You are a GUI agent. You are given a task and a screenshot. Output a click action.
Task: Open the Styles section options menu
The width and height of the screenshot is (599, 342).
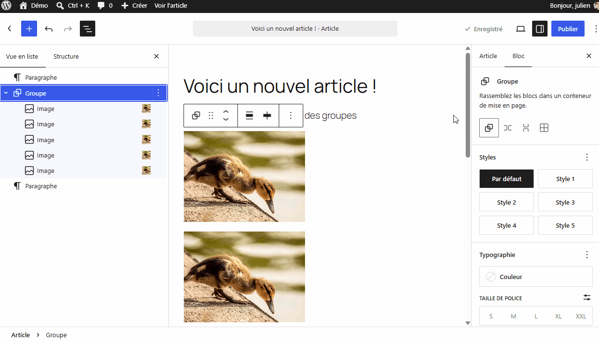pyautogui.click(x=587, y=157)
